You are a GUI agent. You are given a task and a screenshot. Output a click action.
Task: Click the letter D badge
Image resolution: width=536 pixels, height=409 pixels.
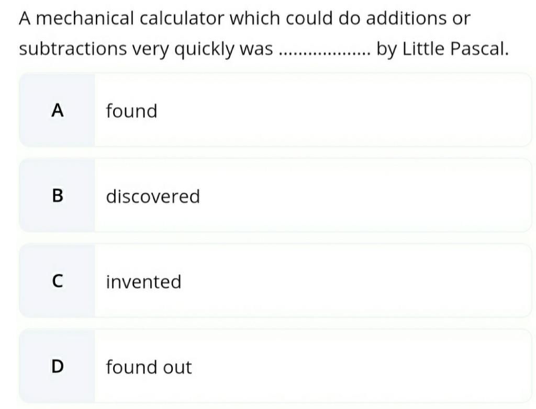coord(58,366)
